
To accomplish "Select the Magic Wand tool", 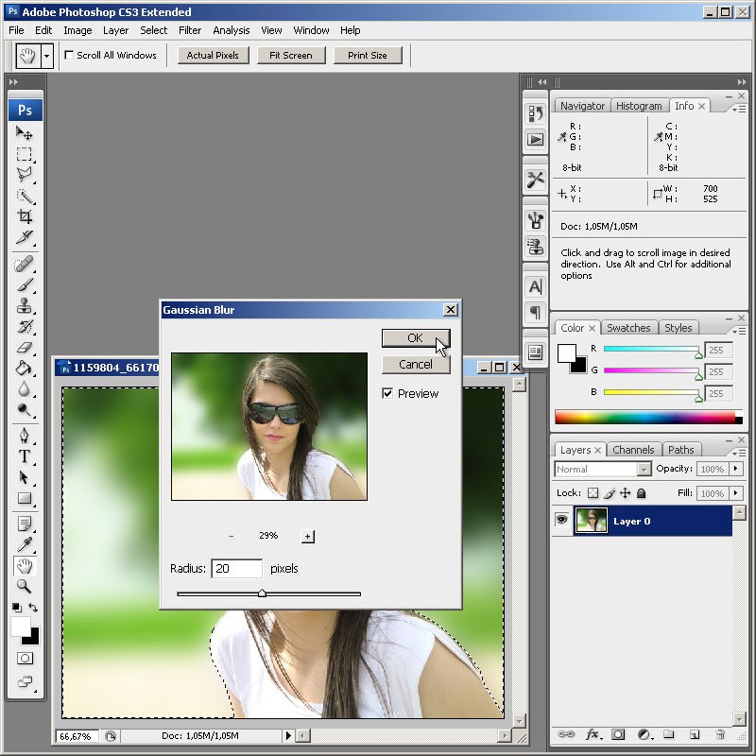I will [x=25, y=196].
